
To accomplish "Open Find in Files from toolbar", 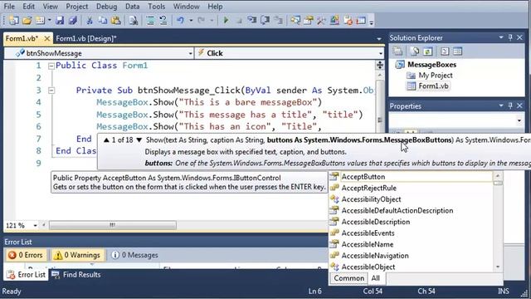I will 133,21.
